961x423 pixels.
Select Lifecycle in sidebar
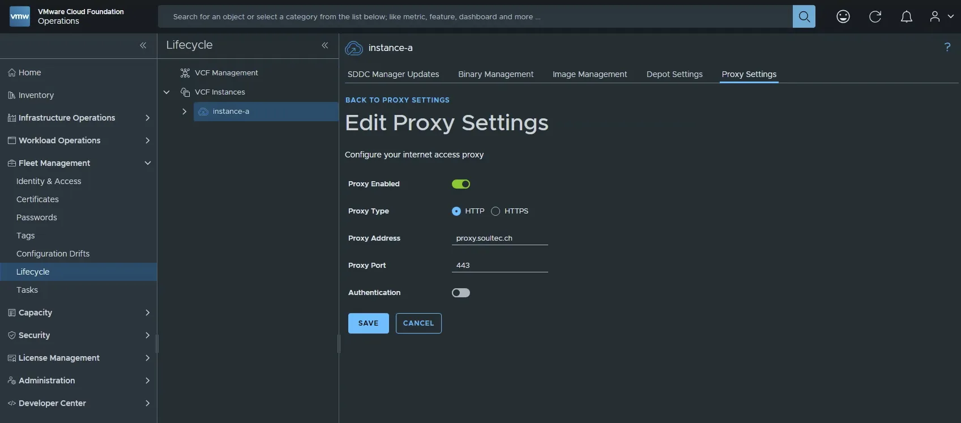78,272
